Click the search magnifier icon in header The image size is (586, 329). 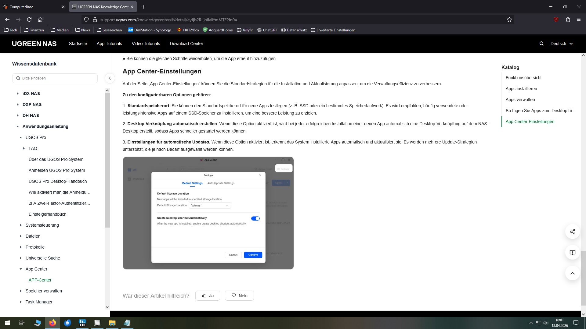[541, 44]
